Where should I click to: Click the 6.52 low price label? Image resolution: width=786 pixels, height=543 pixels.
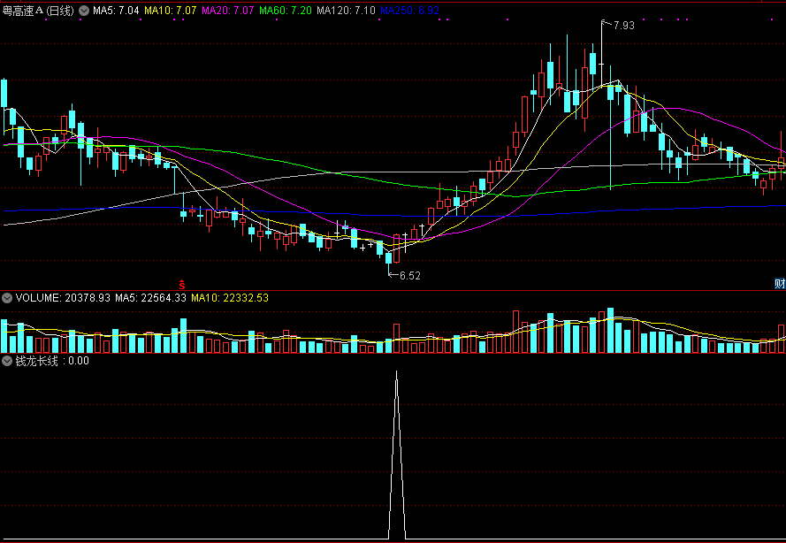(409, 276)
